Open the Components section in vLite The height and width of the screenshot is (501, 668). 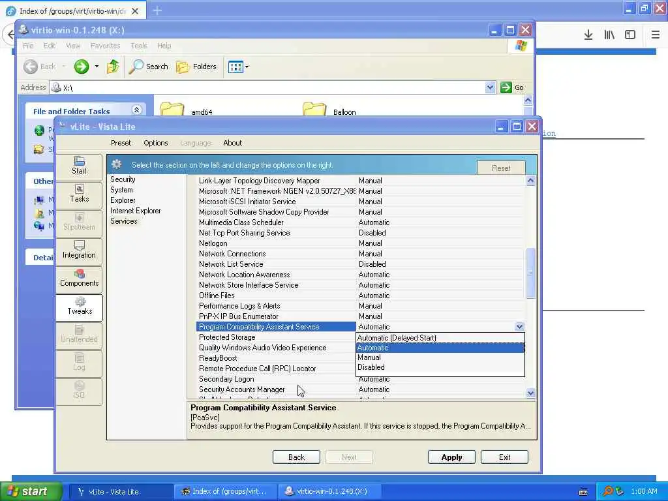point(79,279)
